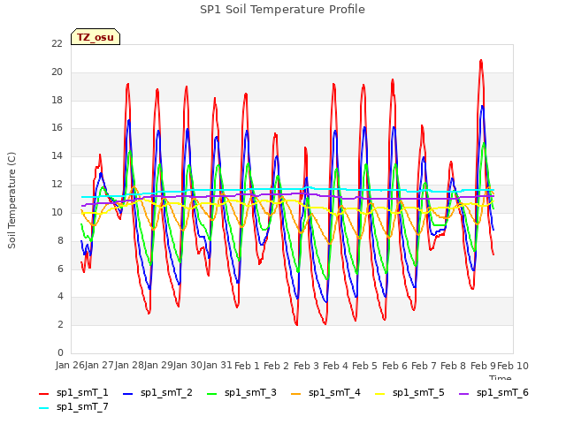Click the 10 y-axis tick label
Image resolution: width=566 pixels, height=424 pixels.
(x=57, y=212)
